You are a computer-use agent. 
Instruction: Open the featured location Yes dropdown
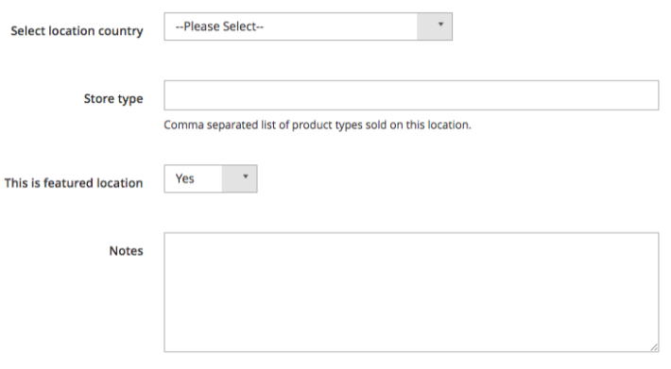pyautogui.click(x=211, y=178)
